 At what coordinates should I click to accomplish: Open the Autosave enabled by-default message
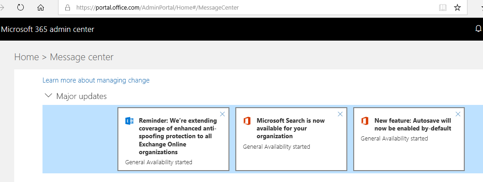pyautogui.click(x=413, y=125)
